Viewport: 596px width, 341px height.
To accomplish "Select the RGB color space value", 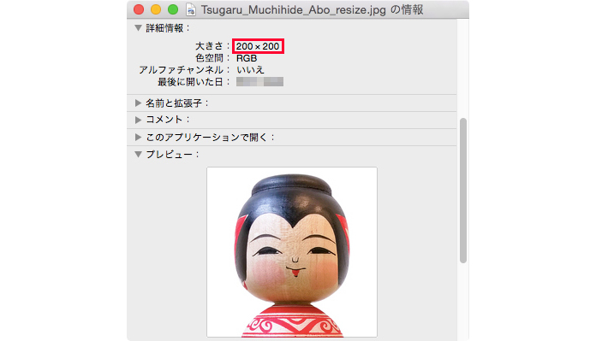I will pyautogui.click(x=247, y=58).
